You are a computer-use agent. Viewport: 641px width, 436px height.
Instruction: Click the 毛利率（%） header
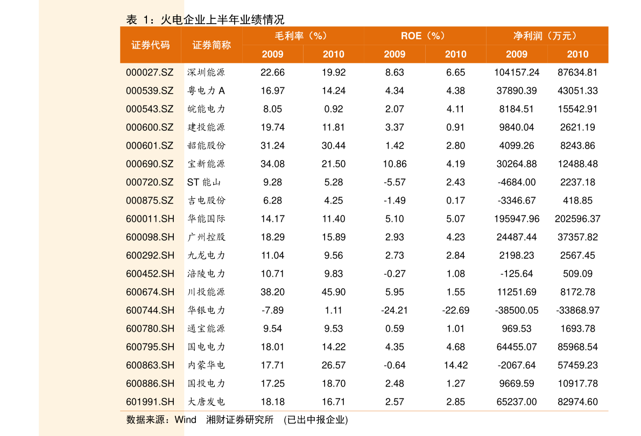click(x=301, y=36)
